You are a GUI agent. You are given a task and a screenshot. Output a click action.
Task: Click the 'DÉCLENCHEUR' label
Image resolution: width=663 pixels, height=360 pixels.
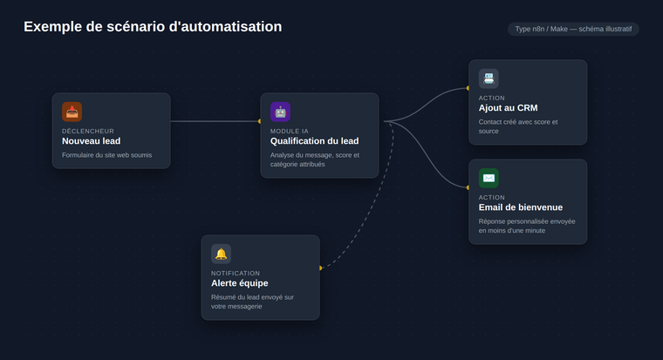click(88, 132)
